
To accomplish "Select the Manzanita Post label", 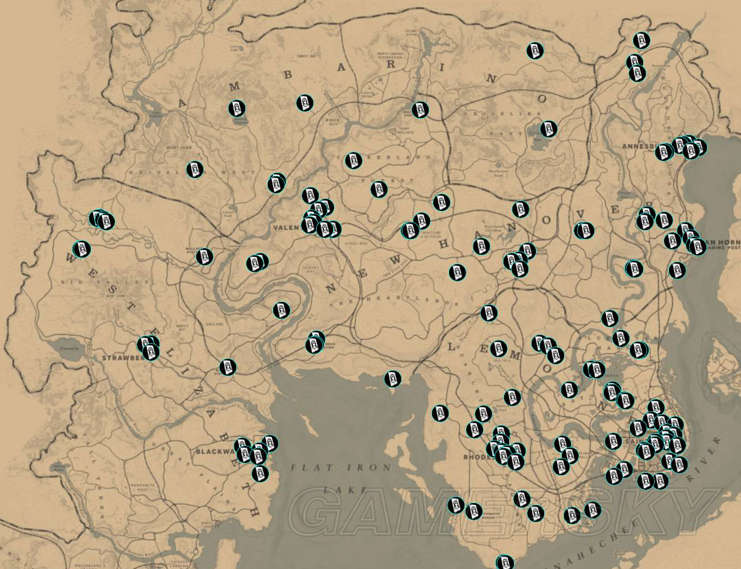I will click(x=142, y=488).
